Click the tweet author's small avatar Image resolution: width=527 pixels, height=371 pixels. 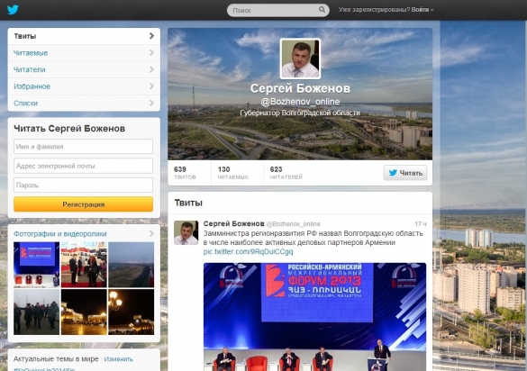coord(186,232)
